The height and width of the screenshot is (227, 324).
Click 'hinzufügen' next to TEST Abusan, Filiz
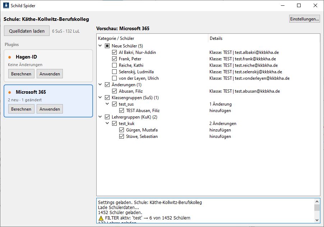coord(220,111)
